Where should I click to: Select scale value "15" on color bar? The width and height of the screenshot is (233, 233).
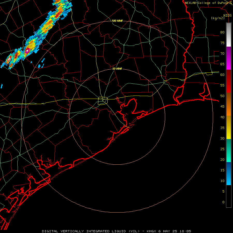click(x=222, y=170)
